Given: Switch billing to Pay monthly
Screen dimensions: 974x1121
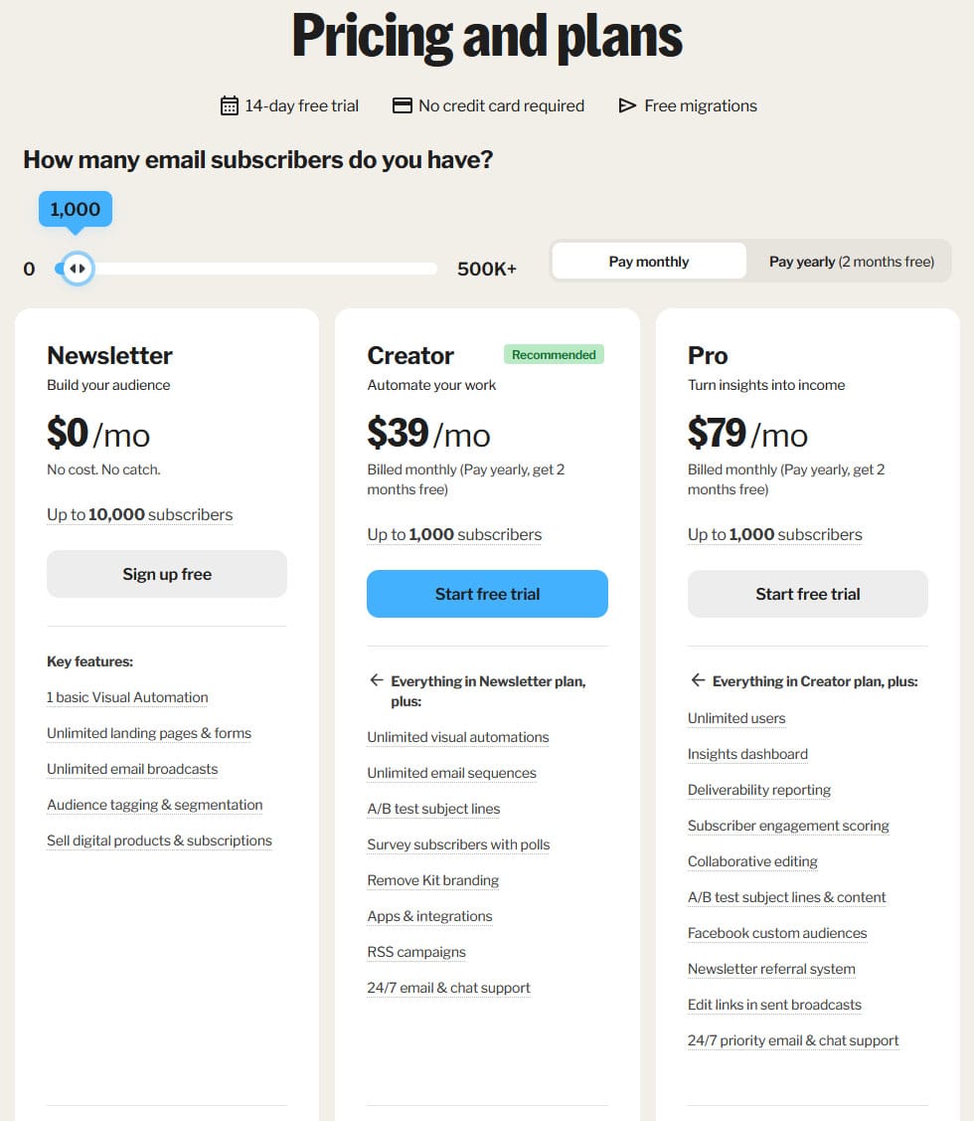Looking at the screenshot, I should [649, 262].
